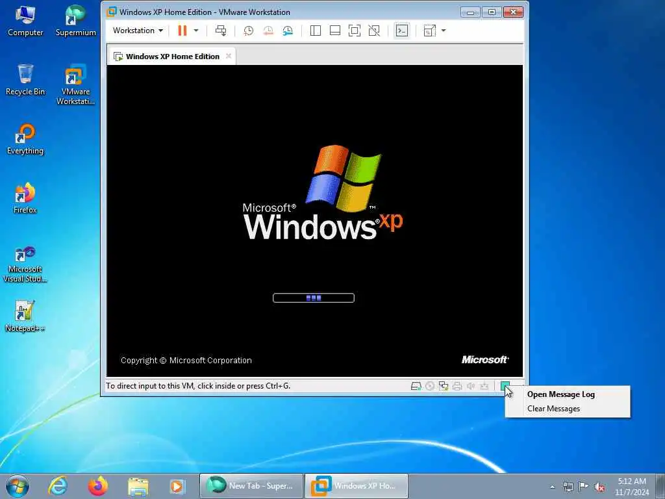
Task: Click the green message log indicator
Action: click(505, 386)
